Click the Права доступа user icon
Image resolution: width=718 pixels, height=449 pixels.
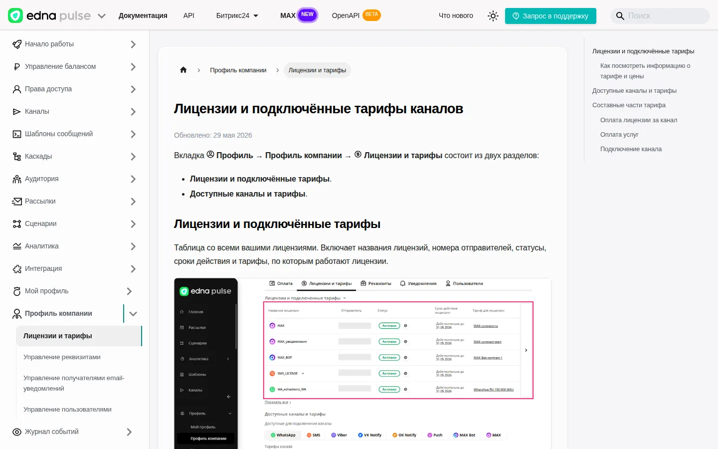click(17, 89)
